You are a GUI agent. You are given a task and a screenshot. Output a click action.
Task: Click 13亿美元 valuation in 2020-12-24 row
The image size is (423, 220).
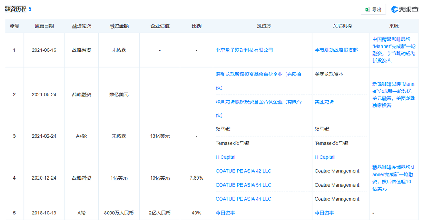pyautogui.click(x=160, y=178)
